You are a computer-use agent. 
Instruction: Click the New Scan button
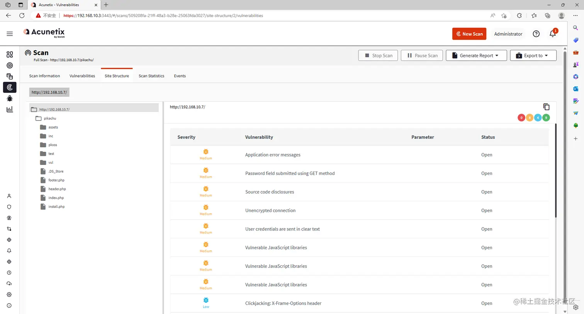[x=469, y=34]
